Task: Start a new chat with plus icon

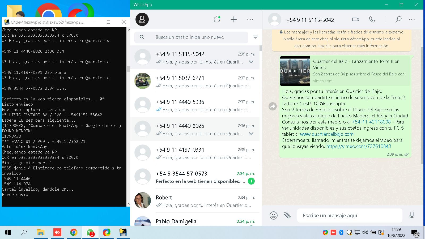Action: click(234, 19)
